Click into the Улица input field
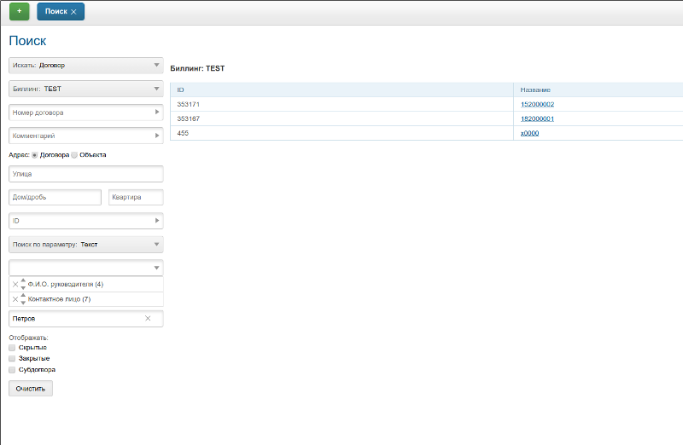Viewport: 683px width, 445px height. pyautogui.click(x=85, y=174)
